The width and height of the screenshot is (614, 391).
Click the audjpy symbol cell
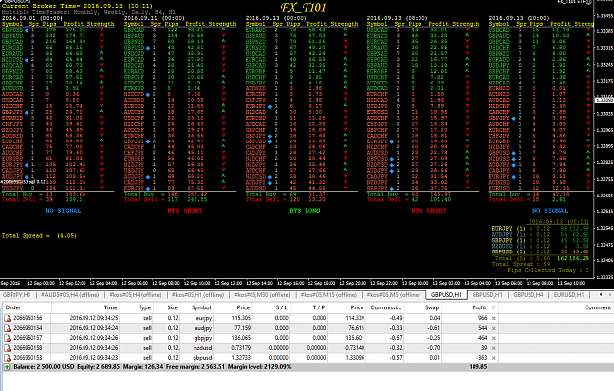pos(203,329)
